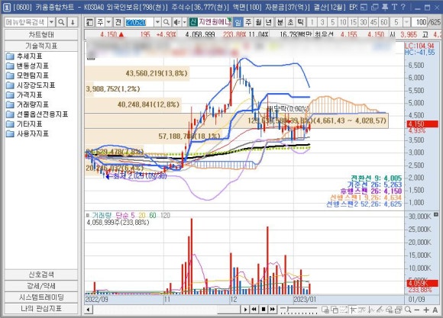Click the fast-forward button in chart replay
The height and width of the screenshot is (318, 443).
click(272, 310)
